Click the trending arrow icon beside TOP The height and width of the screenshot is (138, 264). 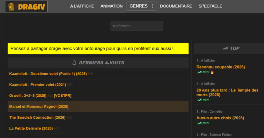(225, 48)
